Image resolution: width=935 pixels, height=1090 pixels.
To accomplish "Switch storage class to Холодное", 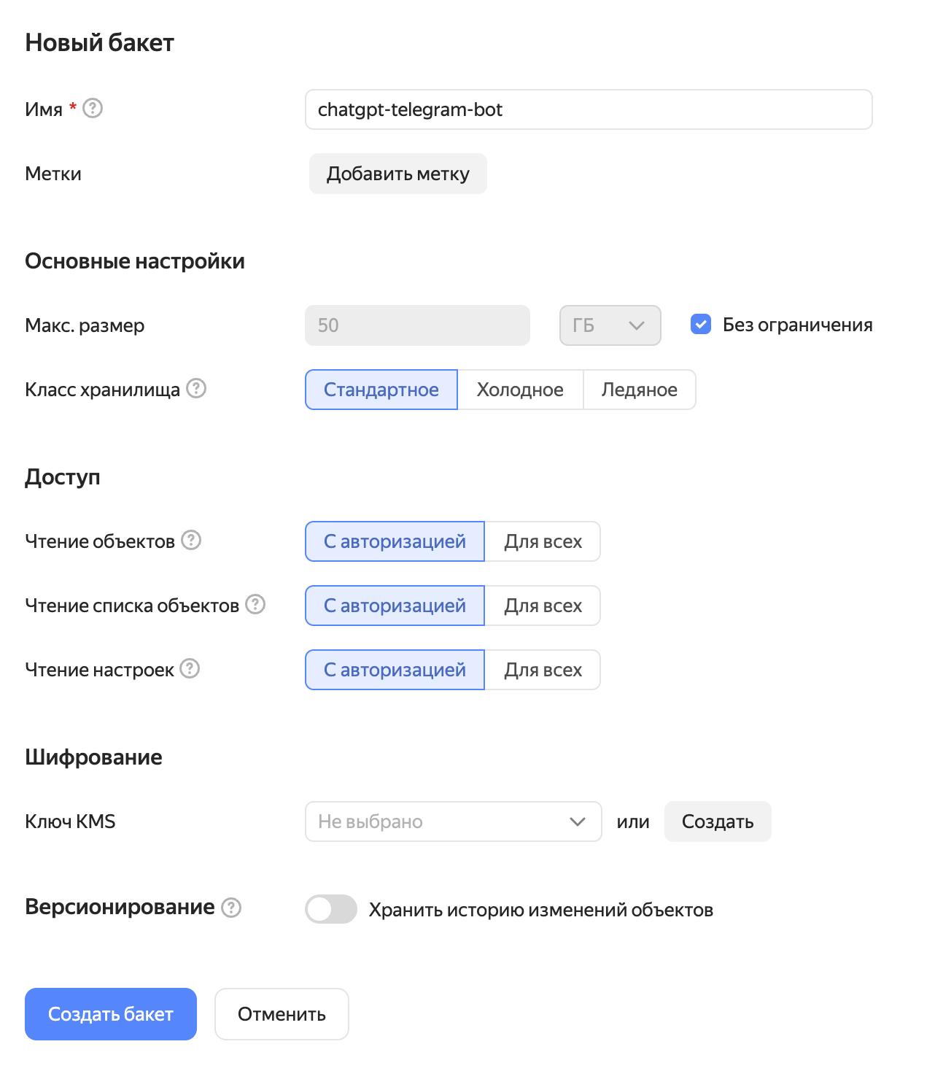I will point(519,390).
